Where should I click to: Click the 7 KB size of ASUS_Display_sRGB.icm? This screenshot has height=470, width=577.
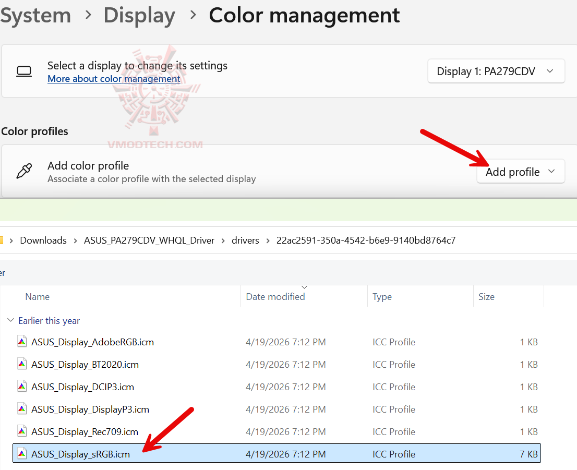pos(529,454)
